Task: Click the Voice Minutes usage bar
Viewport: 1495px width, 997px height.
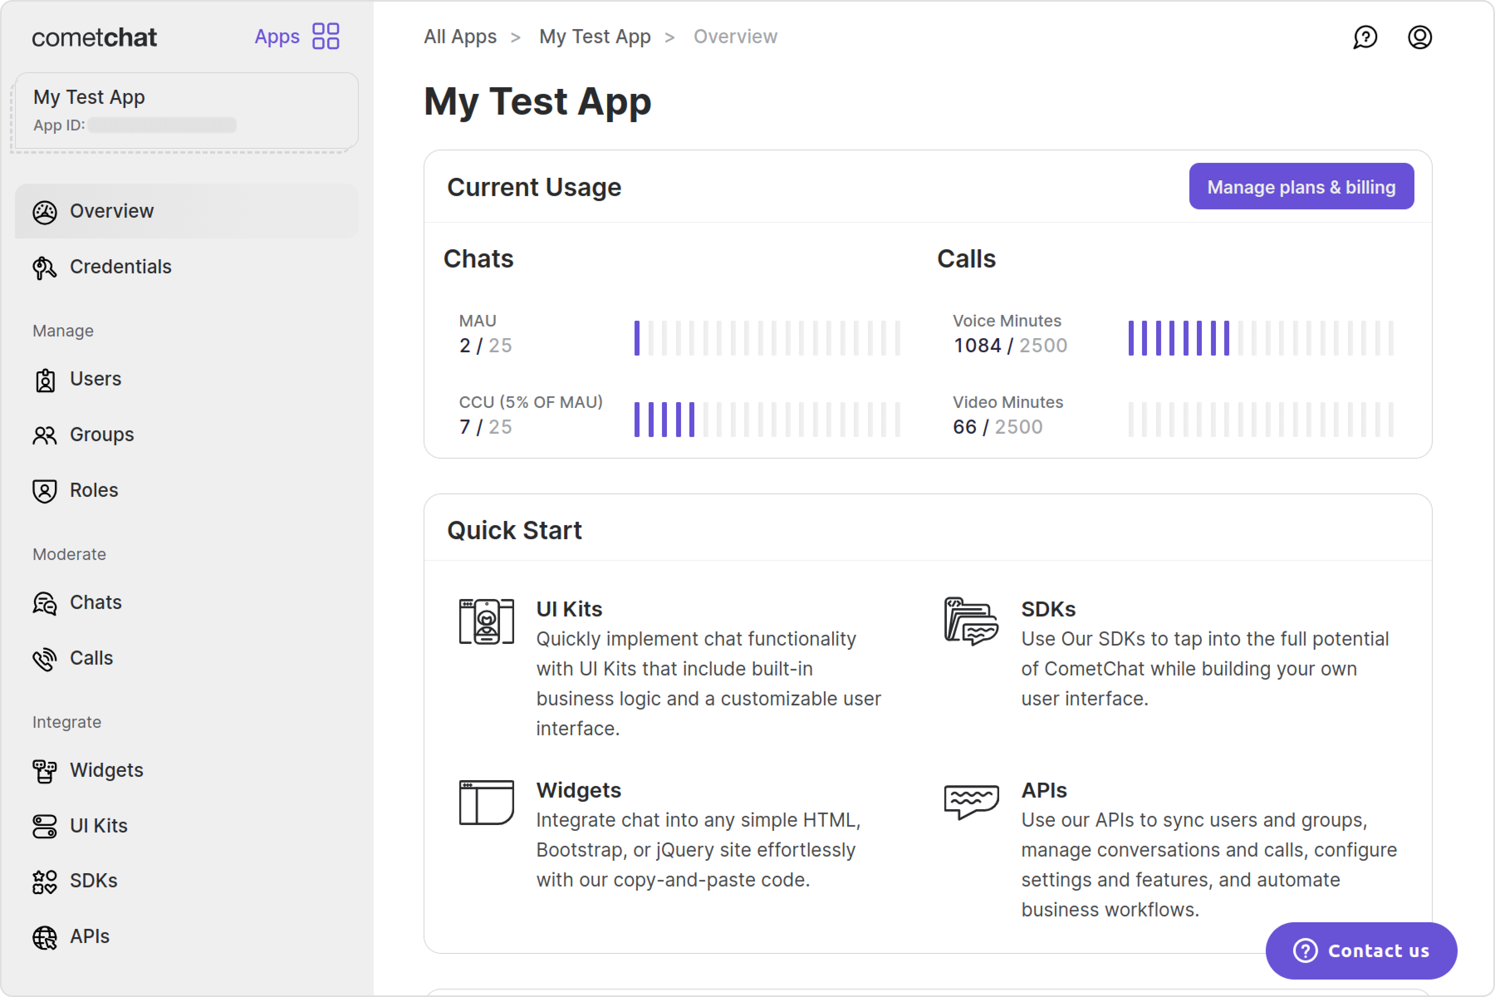Action: point(1260,338)
